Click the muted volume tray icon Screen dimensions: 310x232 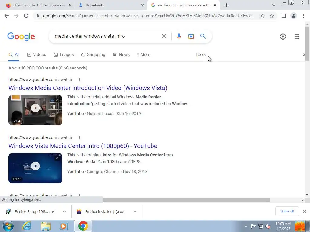(268, 227)
